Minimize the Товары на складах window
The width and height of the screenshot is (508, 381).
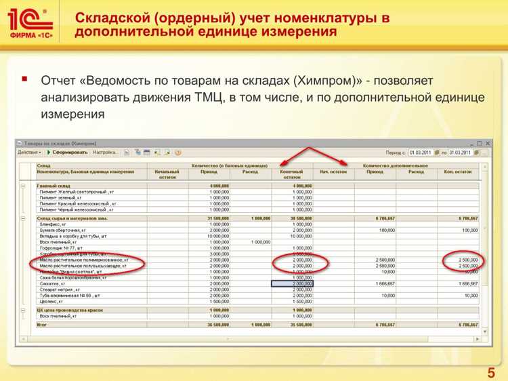pos(471,143)
